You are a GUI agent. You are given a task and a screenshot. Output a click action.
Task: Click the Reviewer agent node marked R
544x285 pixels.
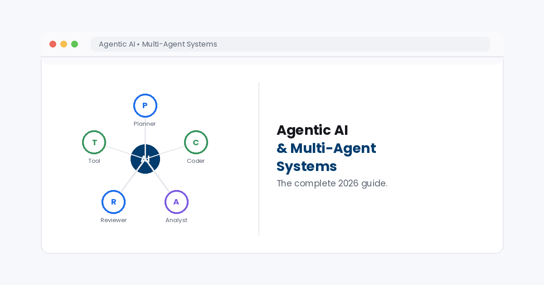(113, 202)
